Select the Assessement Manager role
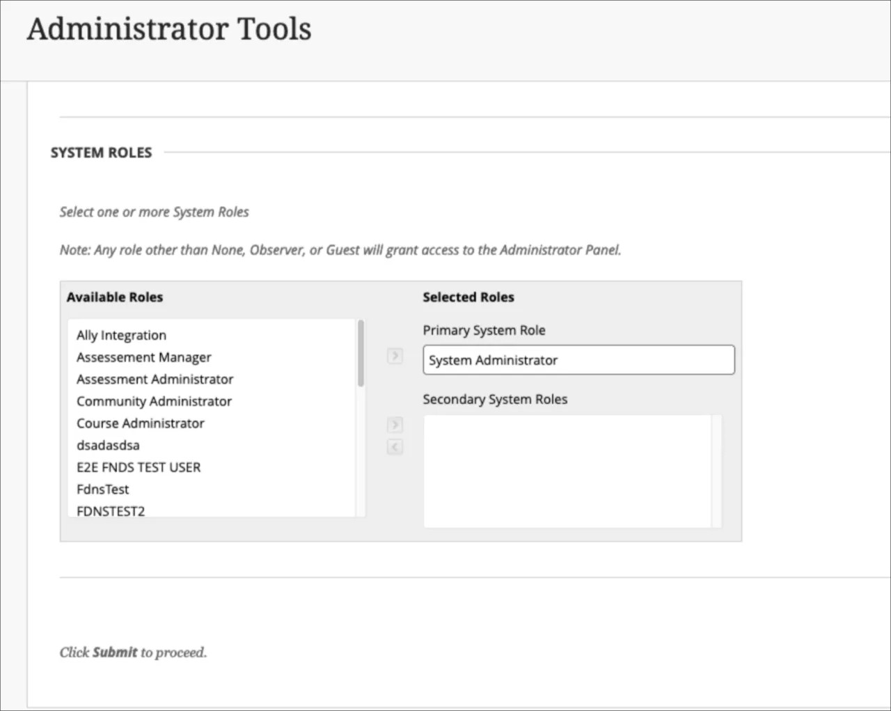The width and height of the screenshot is (891, 711). coord(143,357)
